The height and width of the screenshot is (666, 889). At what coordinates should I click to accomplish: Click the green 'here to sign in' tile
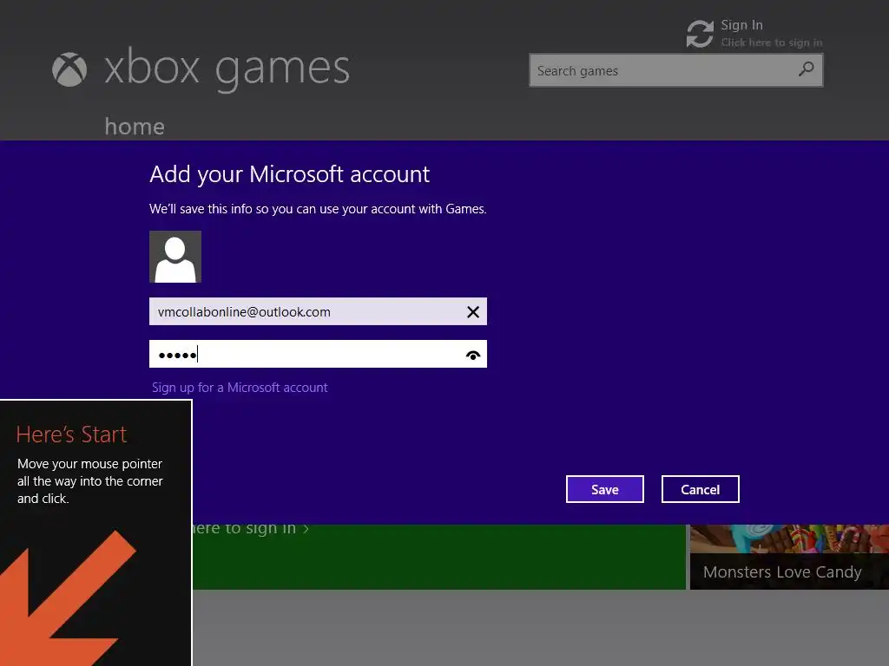[438, 558]
